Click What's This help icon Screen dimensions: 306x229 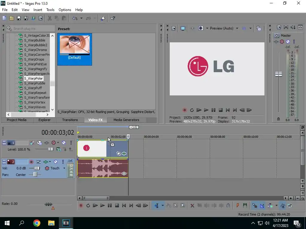pyautogui.click(x=113, y=18)
